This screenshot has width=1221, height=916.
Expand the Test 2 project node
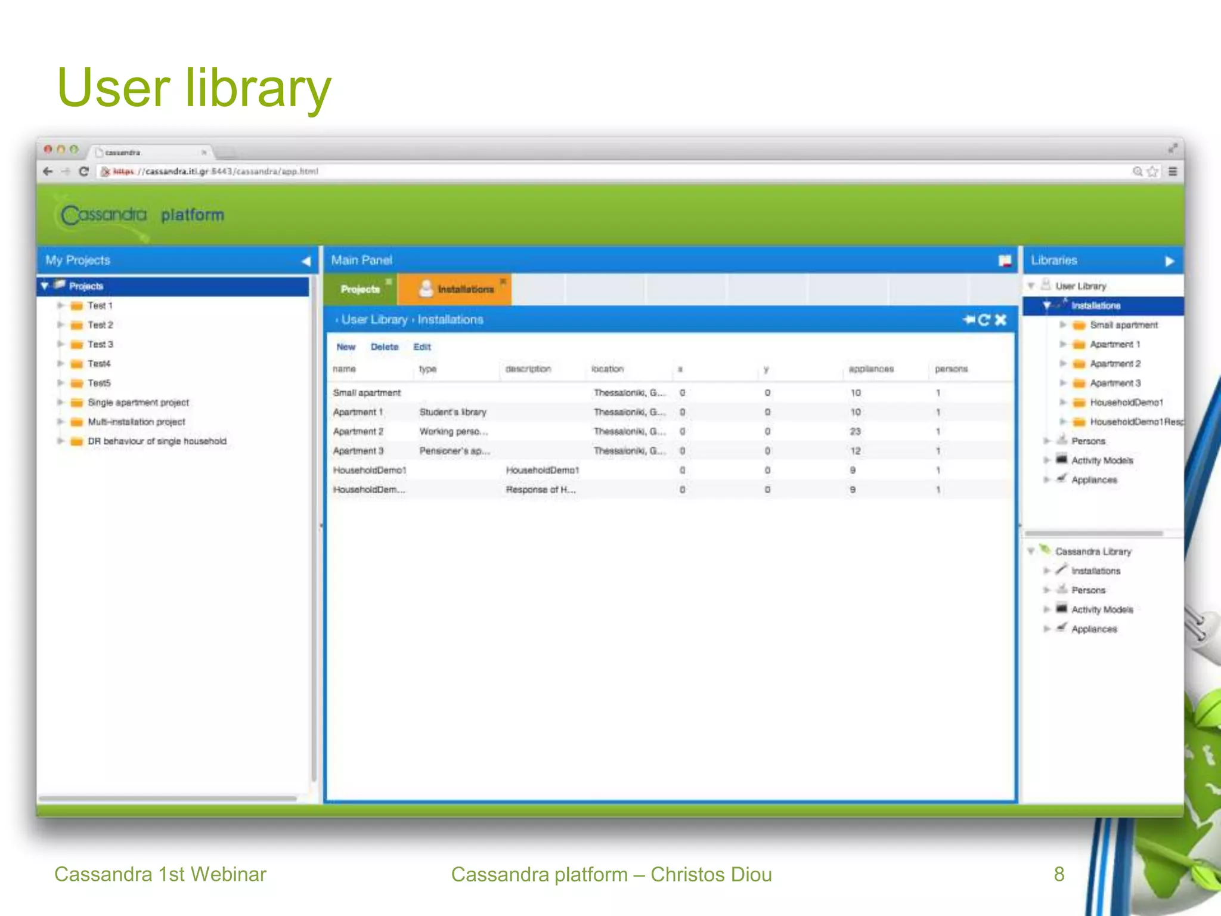[60, 325]
